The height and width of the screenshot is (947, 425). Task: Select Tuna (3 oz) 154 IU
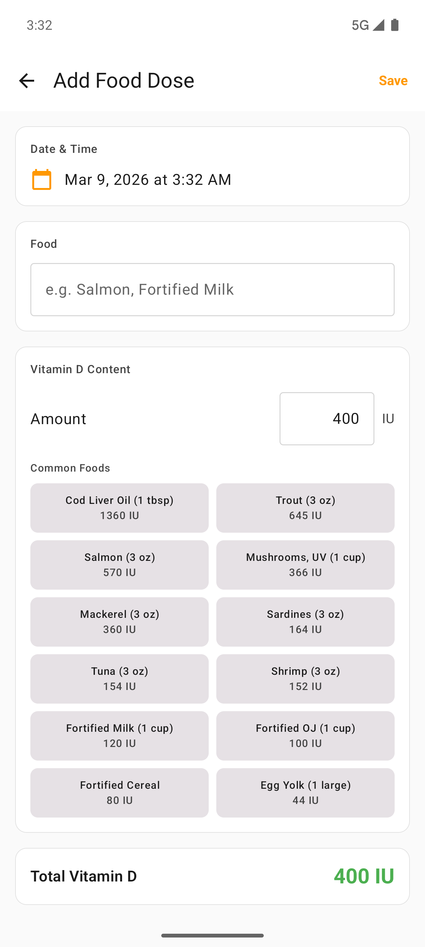(120, 679)
